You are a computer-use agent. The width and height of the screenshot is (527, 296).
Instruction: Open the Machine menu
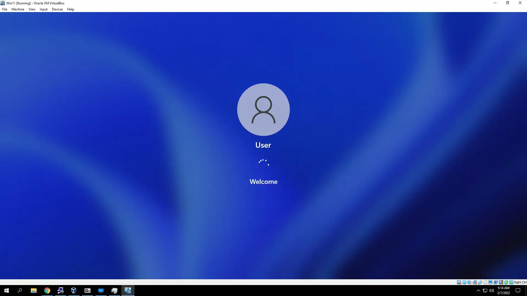click(18, 9)
